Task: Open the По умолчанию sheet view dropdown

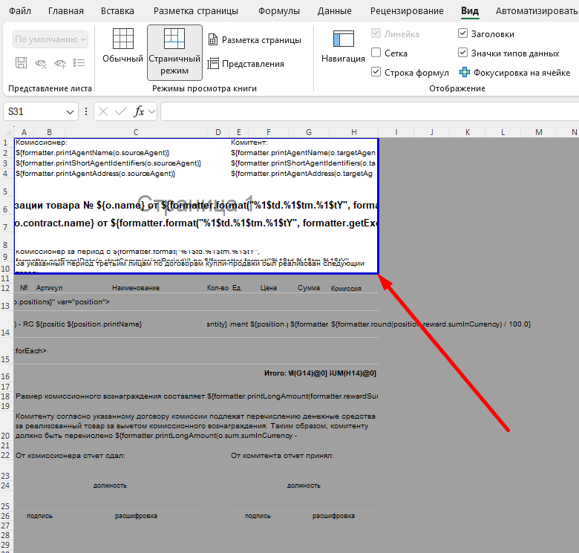Action: tap(50, 39)
